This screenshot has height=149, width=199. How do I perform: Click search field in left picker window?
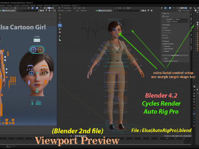(27, 10)
